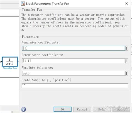Confirm the dialog with the OK button
This screenshot has width=132, height=113.
[x=63, y=109]
